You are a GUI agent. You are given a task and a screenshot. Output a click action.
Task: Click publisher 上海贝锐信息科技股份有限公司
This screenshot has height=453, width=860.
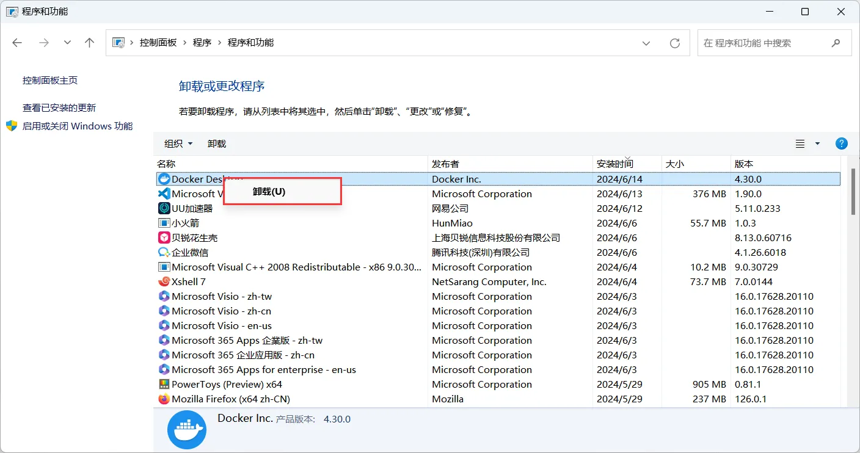point(496,237)
